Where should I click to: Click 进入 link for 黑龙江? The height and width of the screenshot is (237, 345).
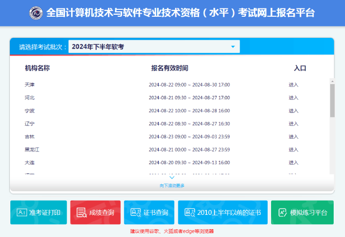pyautogui.click(x=293, y=149)
